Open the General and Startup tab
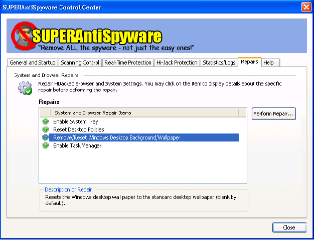Viewport: 314px width, 240px height. point(33,62)
